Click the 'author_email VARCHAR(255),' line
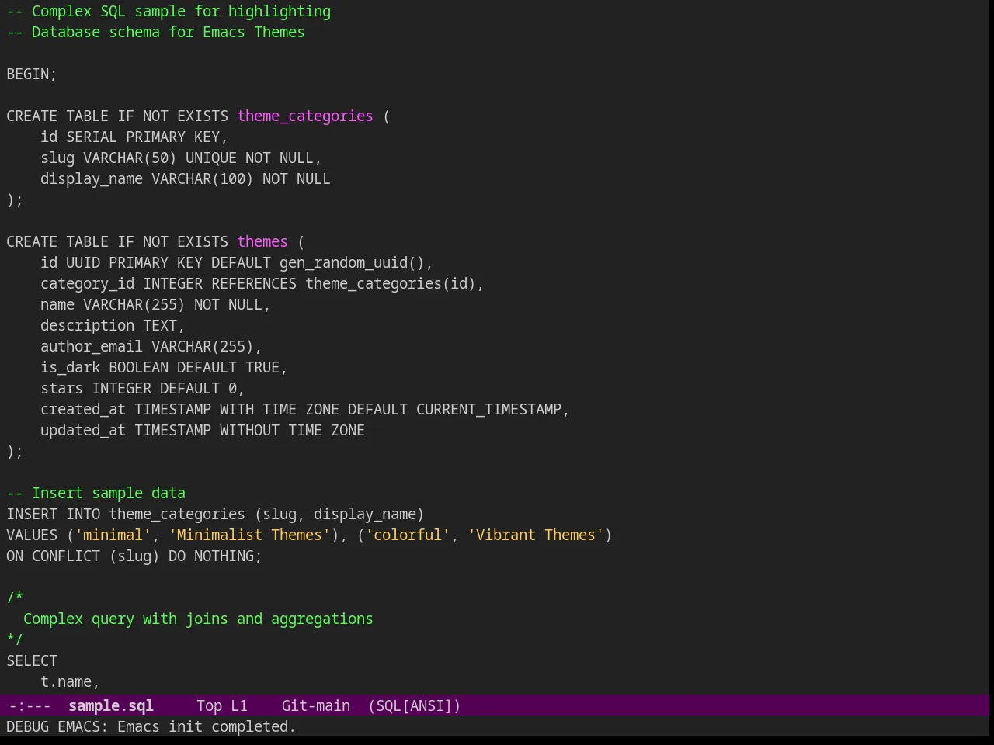994x745 pixels. [151, 346]
